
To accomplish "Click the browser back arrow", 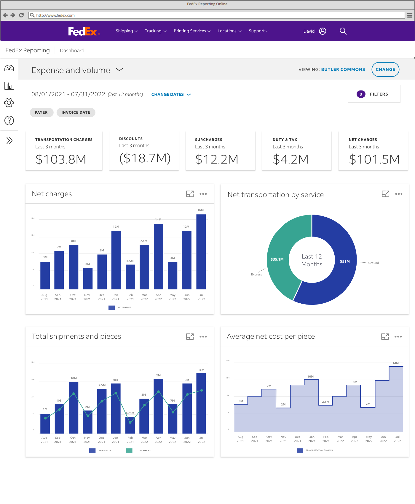I will [5, 15].
